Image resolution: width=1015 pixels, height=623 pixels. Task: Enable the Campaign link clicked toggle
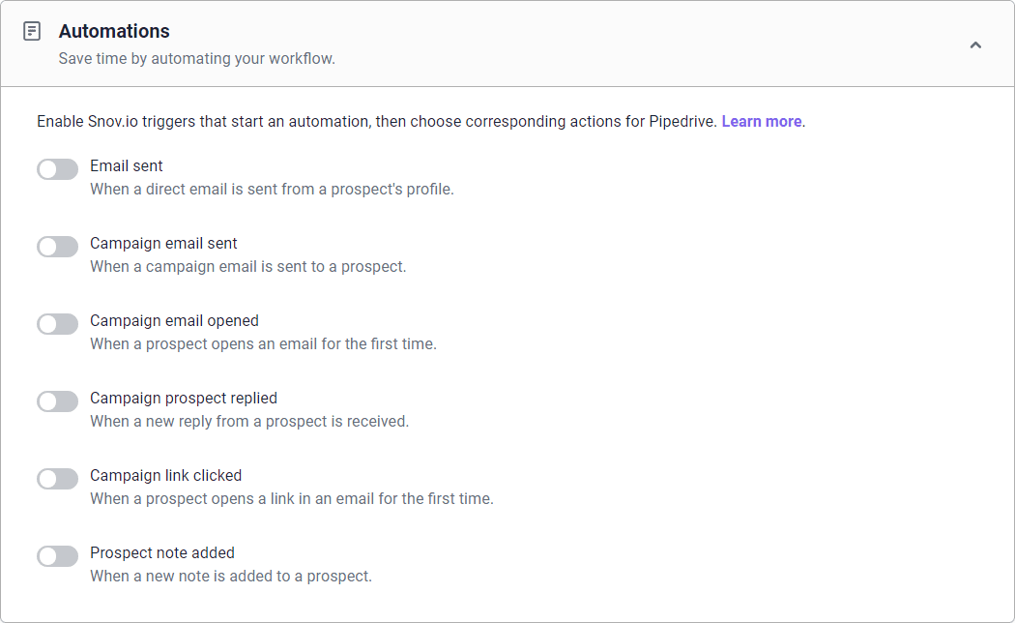[x=57, y=480]
